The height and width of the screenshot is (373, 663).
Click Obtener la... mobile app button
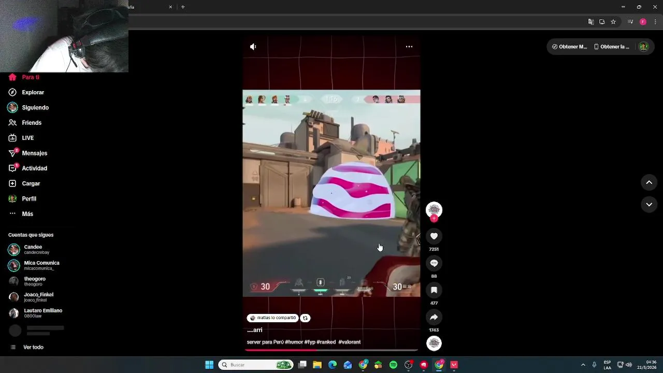(612, 47)
